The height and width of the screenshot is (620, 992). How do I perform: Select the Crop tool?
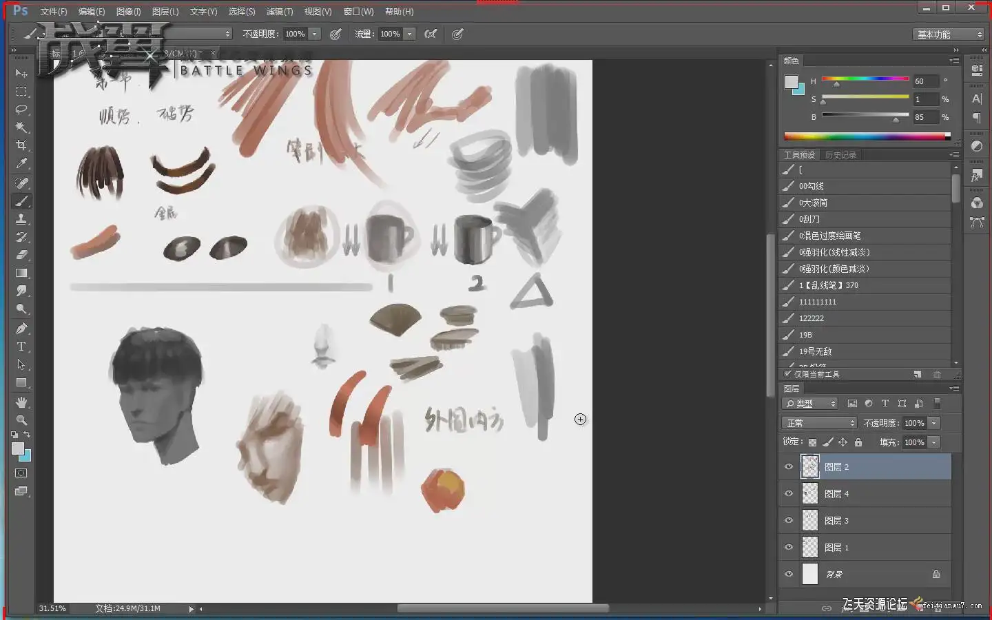[21, 145]
